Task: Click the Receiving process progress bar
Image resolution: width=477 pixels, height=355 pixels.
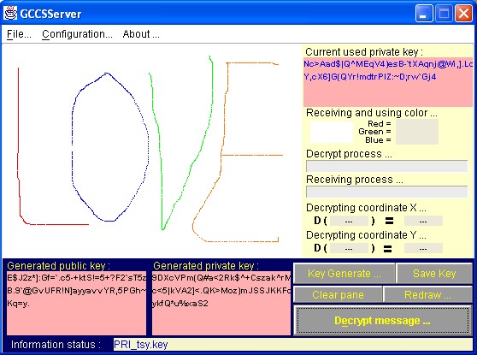Action: pos(386,192)
